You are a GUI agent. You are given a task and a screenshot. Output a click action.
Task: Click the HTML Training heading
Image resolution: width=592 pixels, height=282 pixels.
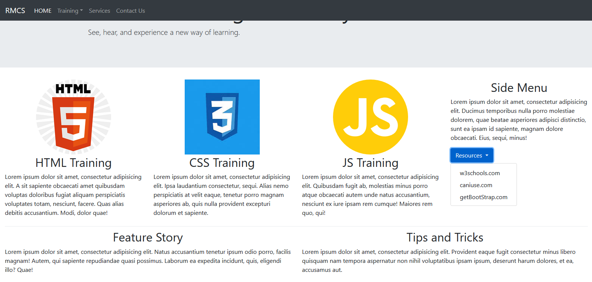(74, 163)
